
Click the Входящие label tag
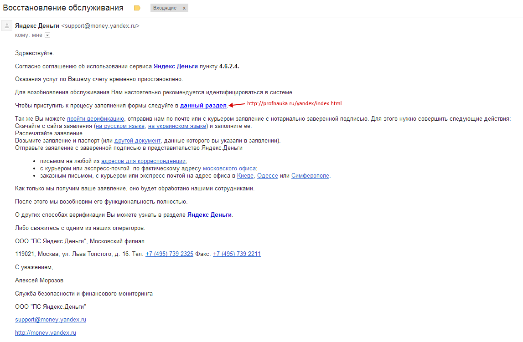(165, 8)
